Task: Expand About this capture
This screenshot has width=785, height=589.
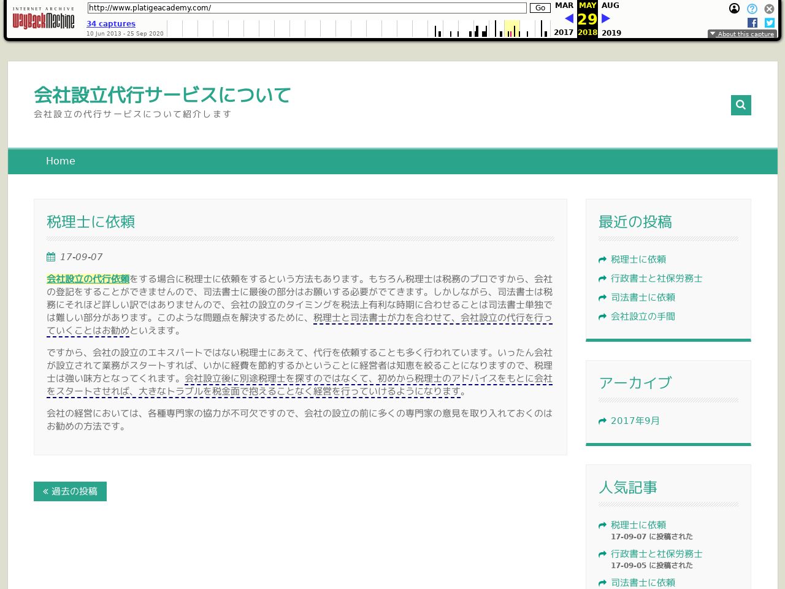Action: tap(742, 34)
